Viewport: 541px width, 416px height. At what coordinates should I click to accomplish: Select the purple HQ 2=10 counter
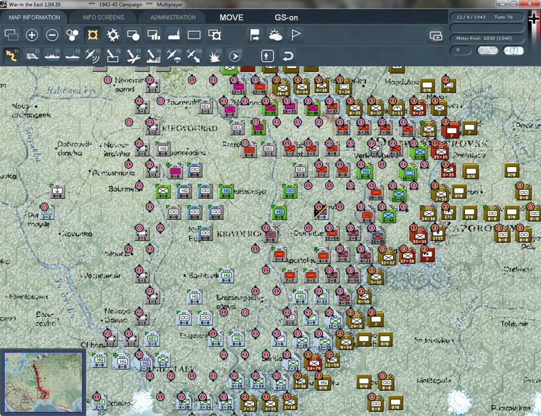[145, 364]
